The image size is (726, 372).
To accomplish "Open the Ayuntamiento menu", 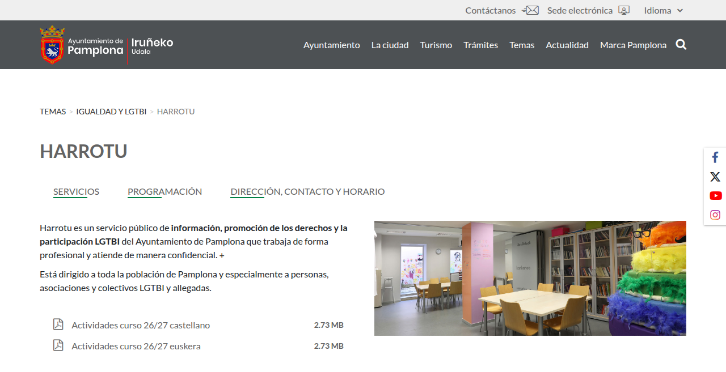I will pos(332,45).
